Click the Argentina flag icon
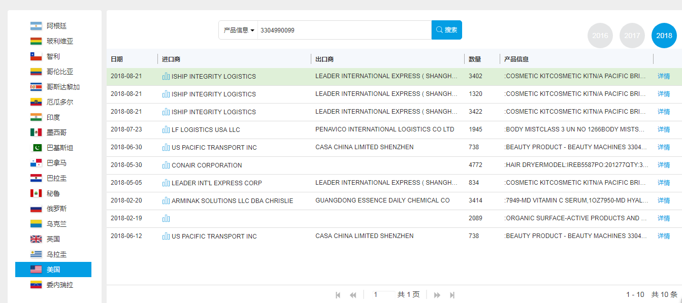This screenshot has height=303, width=682. pyautogui.click(x=36, y=26)
